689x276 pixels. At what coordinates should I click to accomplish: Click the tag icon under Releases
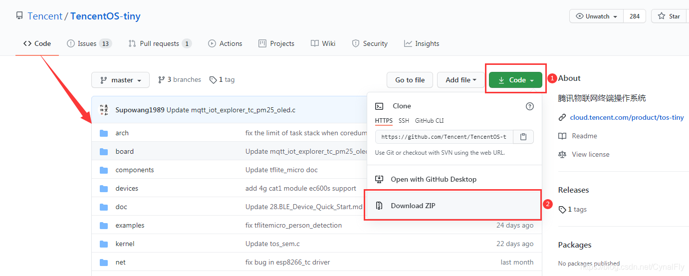[562, 210]
